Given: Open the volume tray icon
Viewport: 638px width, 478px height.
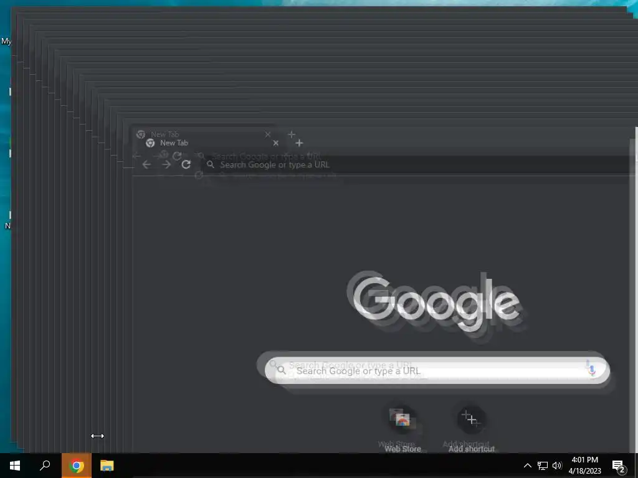Looking at the screenshot, I should [x=557, y=466].
